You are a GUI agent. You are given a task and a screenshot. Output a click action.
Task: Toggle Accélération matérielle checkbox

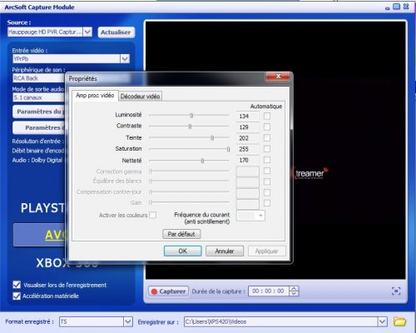tap(17, 296)
